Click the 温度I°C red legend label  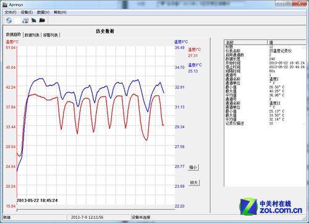194,50
